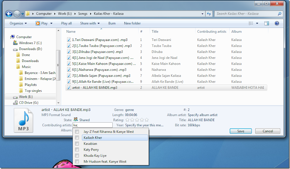Click the navigation pane scroll down arrow
290x169 pixels.
58,103
